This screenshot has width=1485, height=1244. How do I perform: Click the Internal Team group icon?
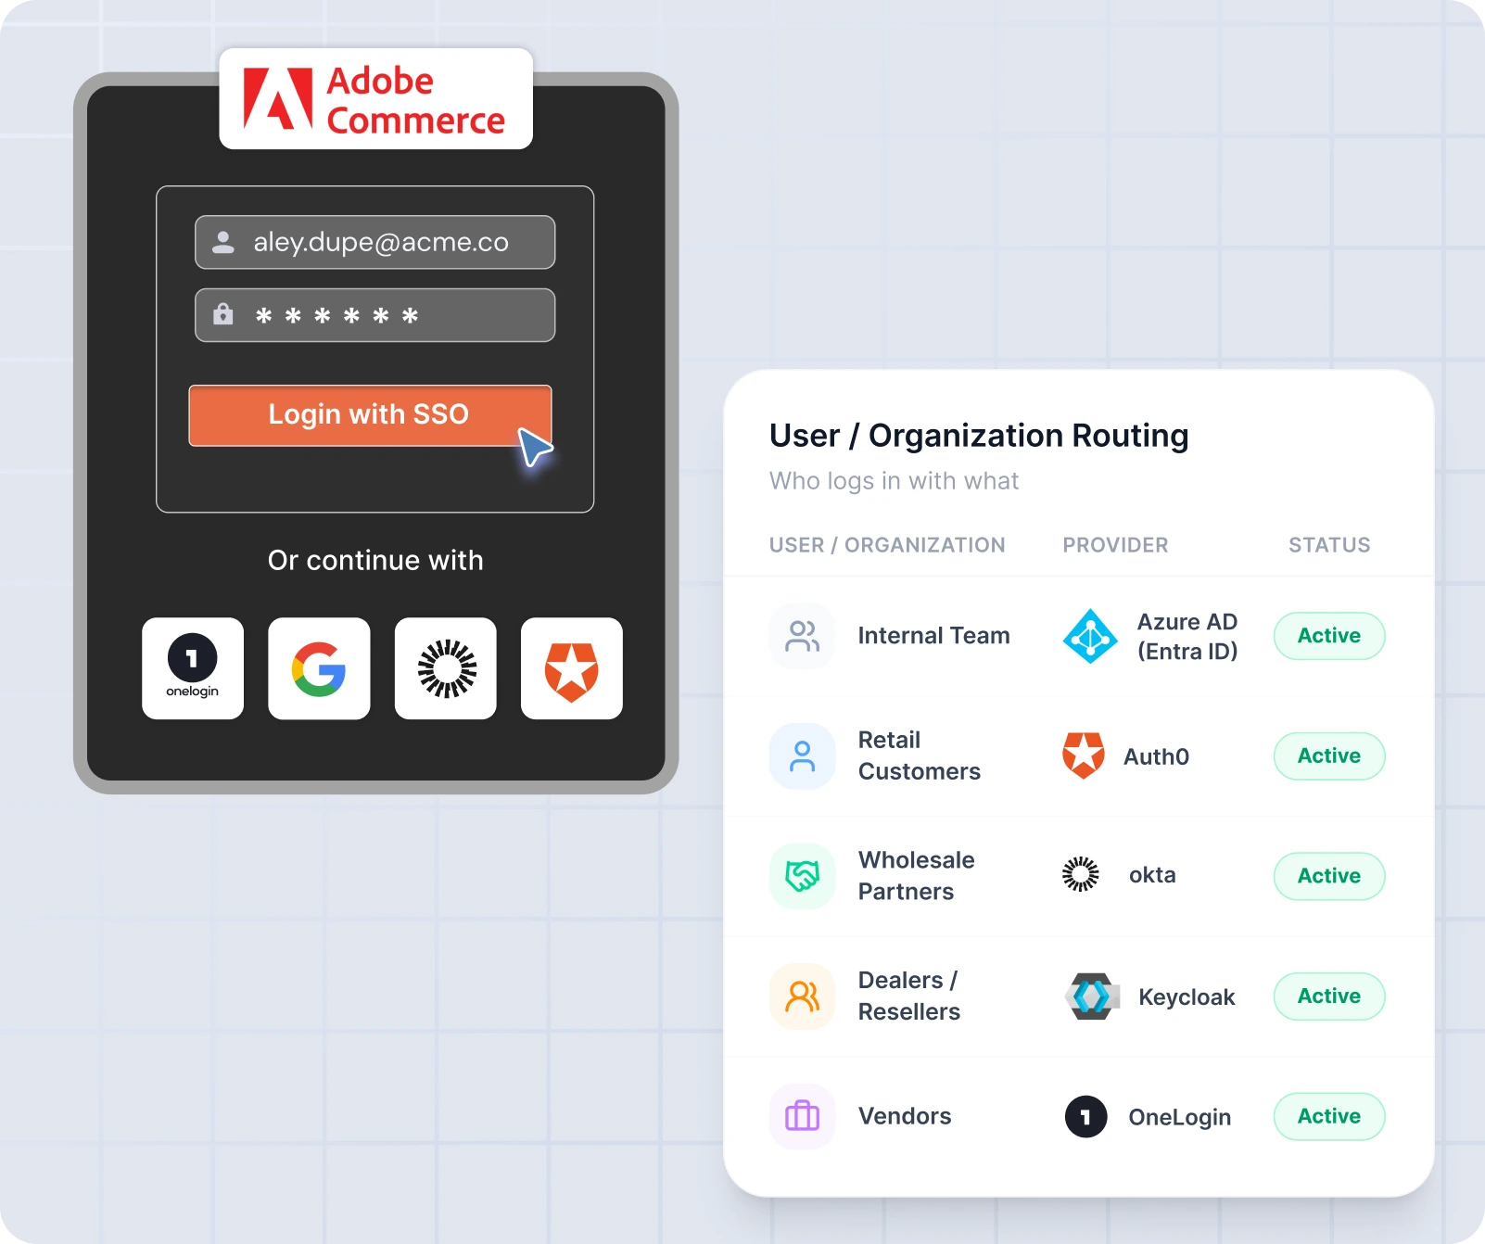[x=803, y=636]
